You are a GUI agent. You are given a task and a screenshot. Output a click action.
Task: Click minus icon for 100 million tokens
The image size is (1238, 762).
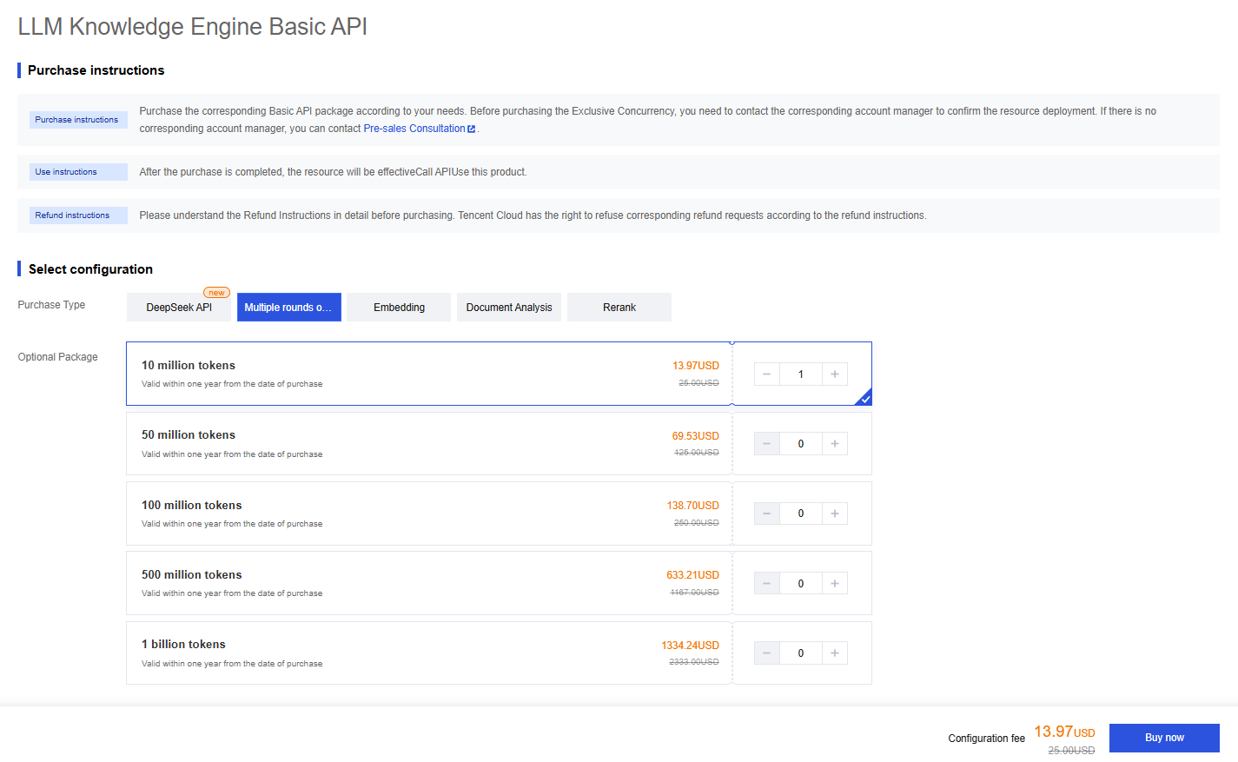766,514
